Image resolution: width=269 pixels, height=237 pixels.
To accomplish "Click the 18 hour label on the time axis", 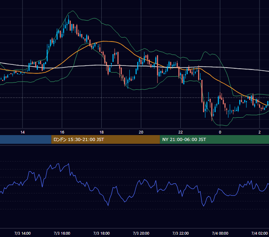I will [102, 132].
